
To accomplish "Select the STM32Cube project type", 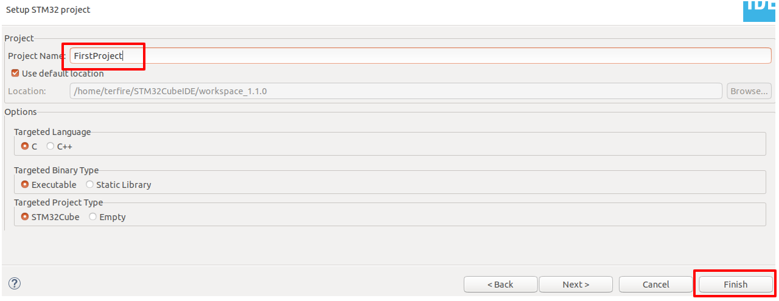I will pyautogui.click(x=25, y=217).
